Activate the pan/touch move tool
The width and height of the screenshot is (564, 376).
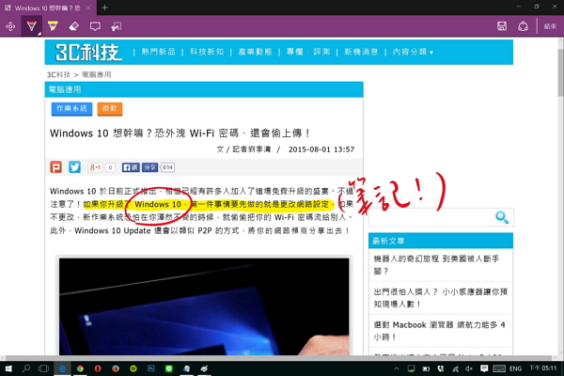[x=11, y=25]
